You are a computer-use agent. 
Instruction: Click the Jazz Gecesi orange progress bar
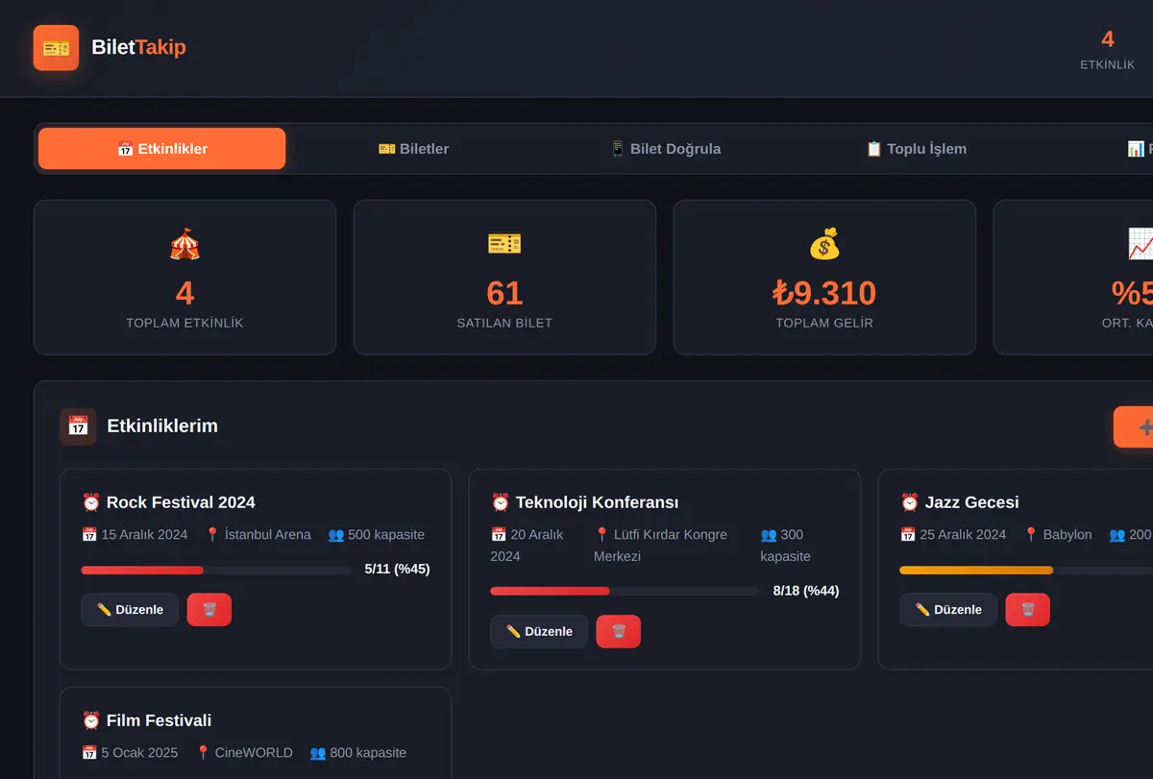(1026, 570)
